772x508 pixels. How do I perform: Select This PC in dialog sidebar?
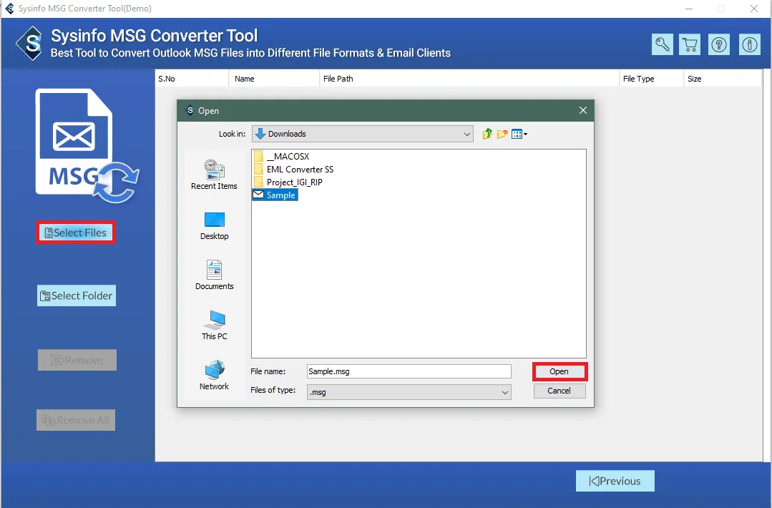click(214, 325)
